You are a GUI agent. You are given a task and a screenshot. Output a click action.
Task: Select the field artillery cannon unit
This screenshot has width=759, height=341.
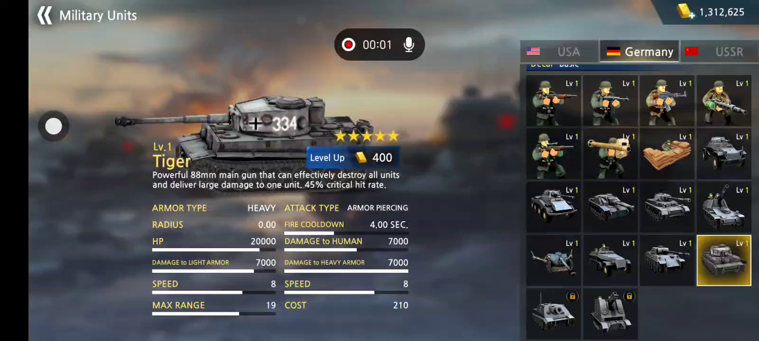553,260
